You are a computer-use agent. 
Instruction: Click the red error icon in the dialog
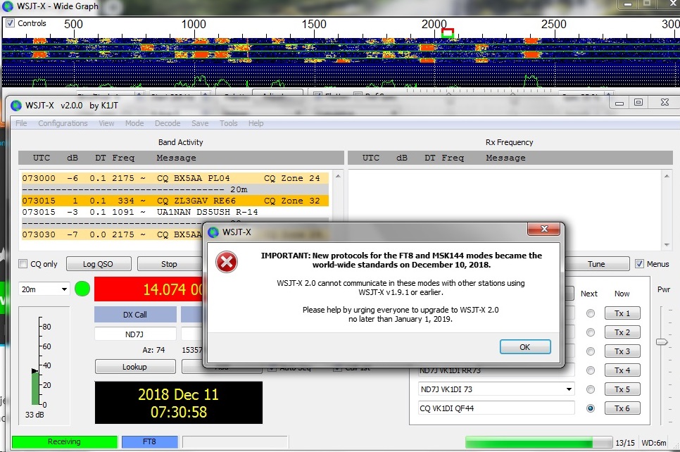pyautogui.click(x=227, y=262)
